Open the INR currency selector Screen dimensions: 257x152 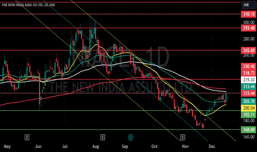249,5
